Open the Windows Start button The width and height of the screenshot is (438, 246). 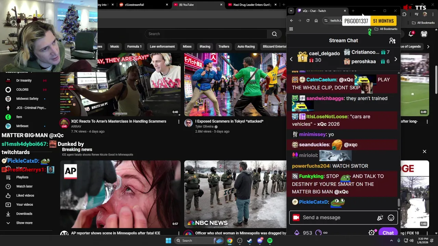coord(168,241)
